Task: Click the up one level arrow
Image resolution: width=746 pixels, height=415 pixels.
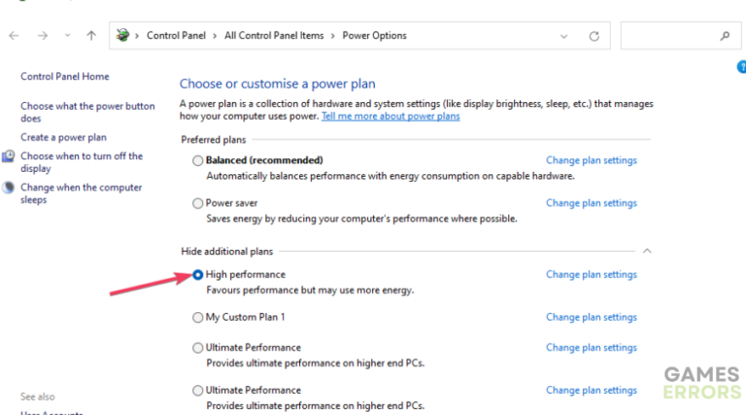Action: click(91, 36)
